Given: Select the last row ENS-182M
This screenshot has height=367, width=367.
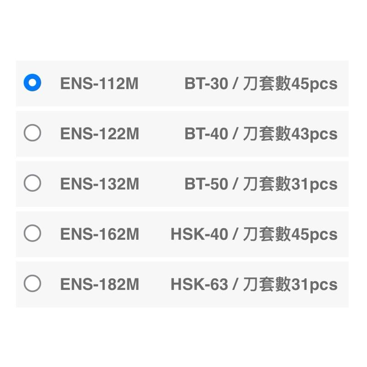Looking at the screenshot, I should [183, 285].
